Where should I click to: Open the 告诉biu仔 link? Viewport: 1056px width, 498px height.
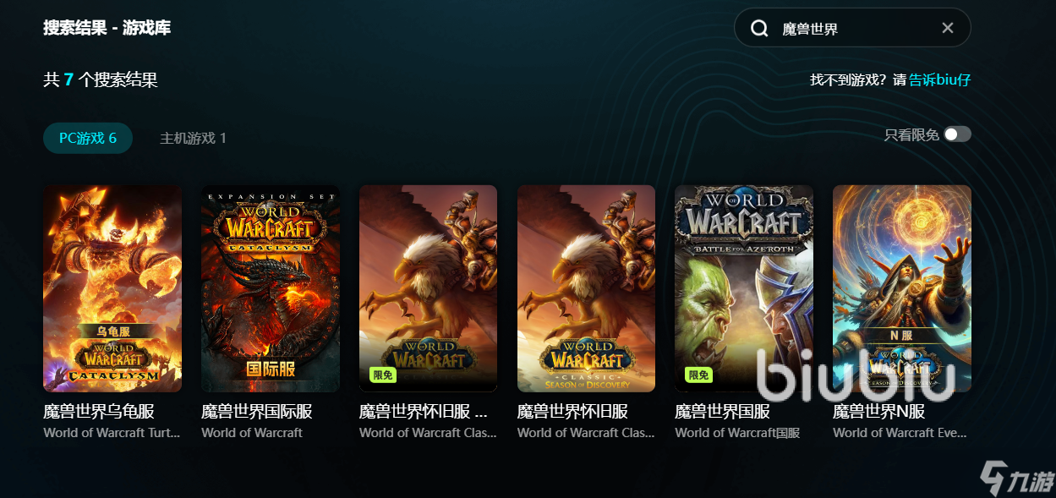tap(940, 79)
